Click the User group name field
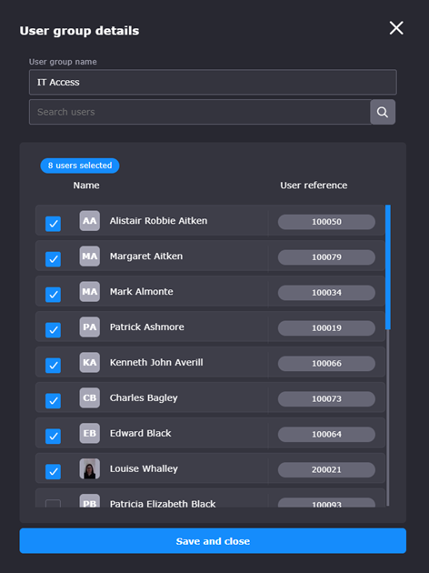The width and height of the screenshot is (429, 573). pyautogui.click(x=213, y=82)
